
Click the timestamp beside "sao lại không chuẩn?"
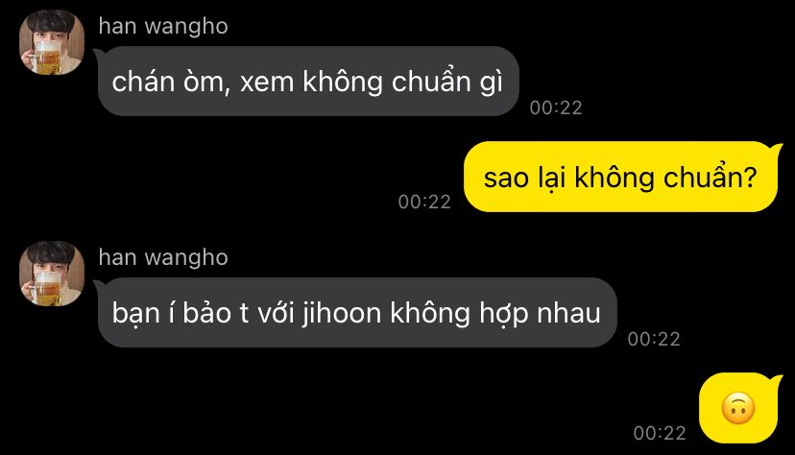pos(424,202)
